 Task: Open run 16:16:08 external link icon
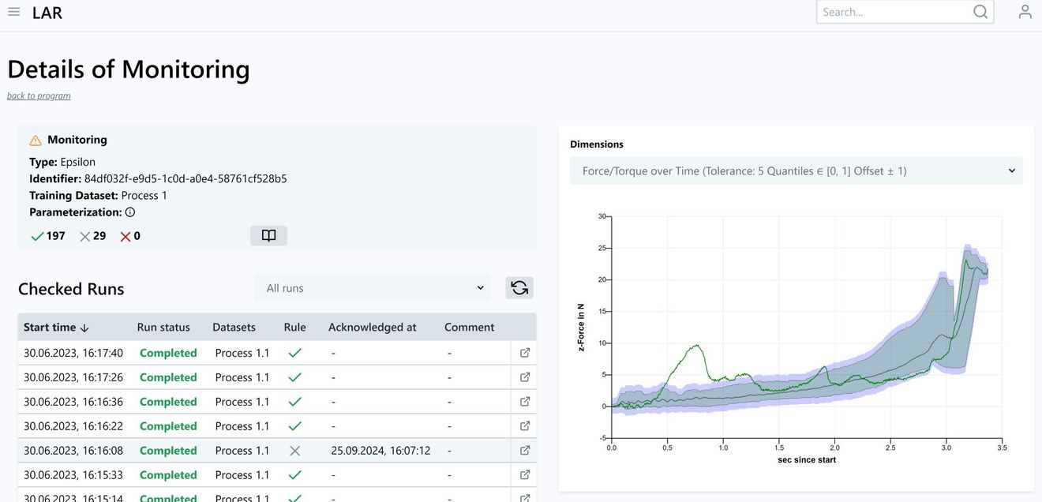click(x=525, y=451)
